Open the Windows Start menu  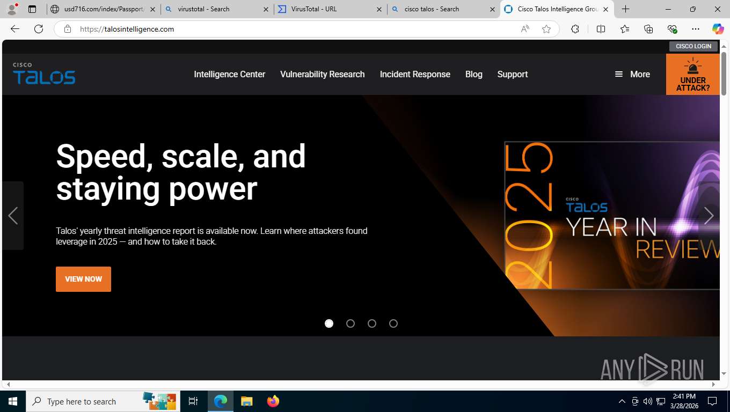pyautogui.click(x=12, y=401)
